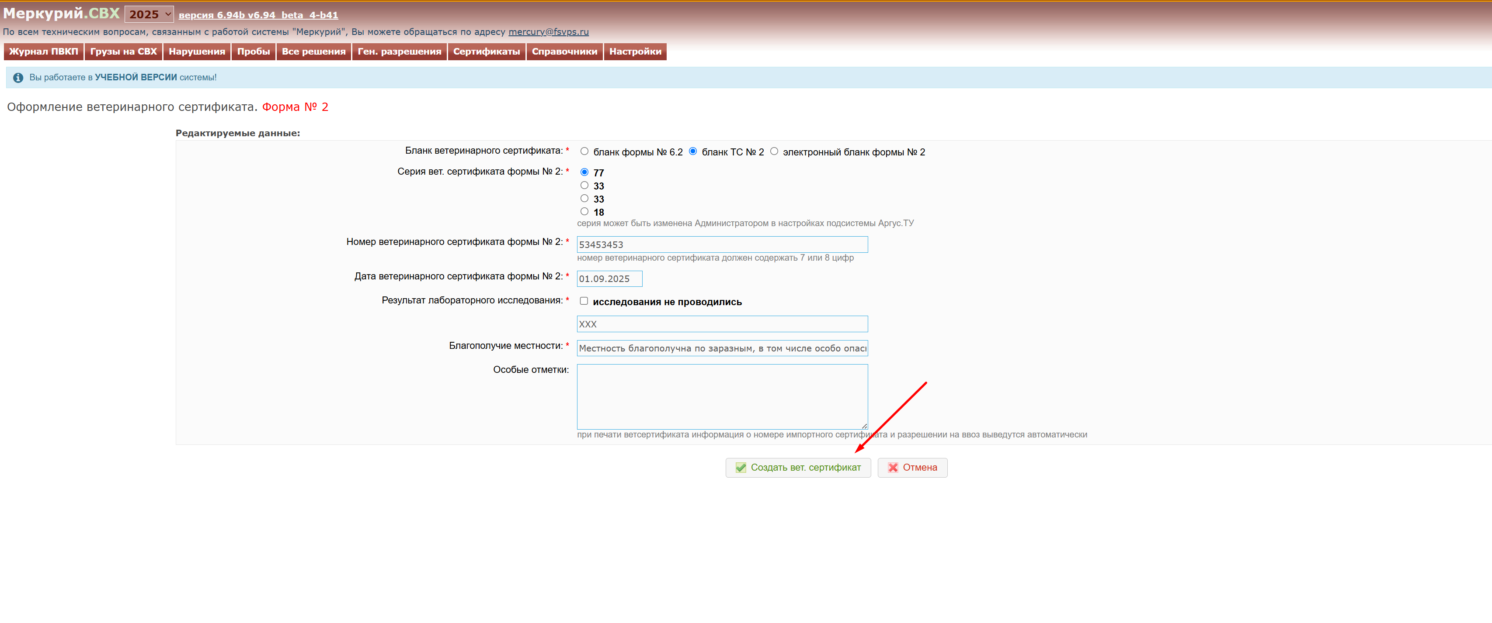Choose series 18 radio button
The image size is (1492, 623).
pyautogui.click(x=584, y=212)
